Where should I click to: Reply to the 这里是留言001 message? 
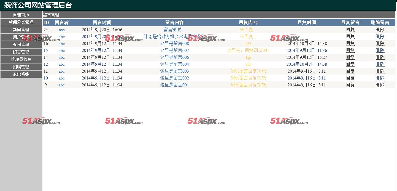pyautogui.click(x=350, y=85)
